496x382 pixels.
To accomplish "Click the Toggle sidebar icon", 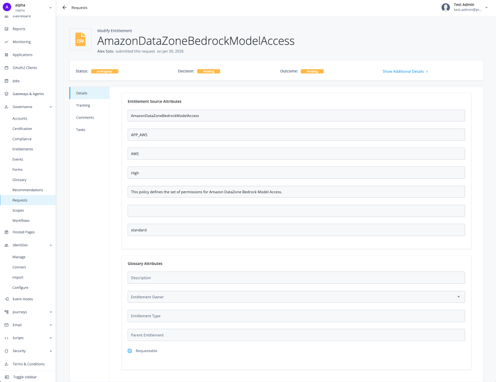I will (x=6, y=377).
